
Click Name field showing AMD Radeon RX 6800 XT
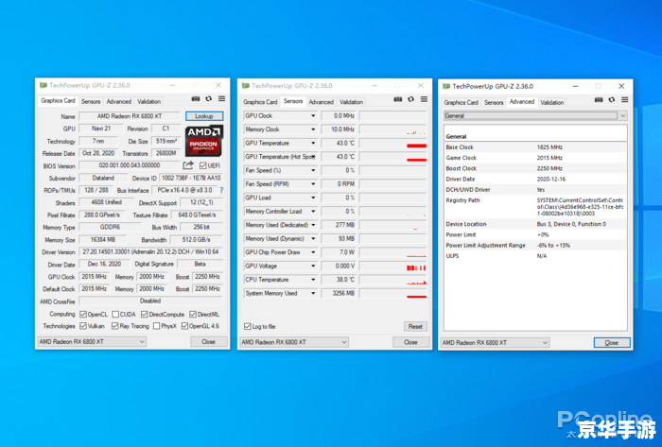pos(130,116)
